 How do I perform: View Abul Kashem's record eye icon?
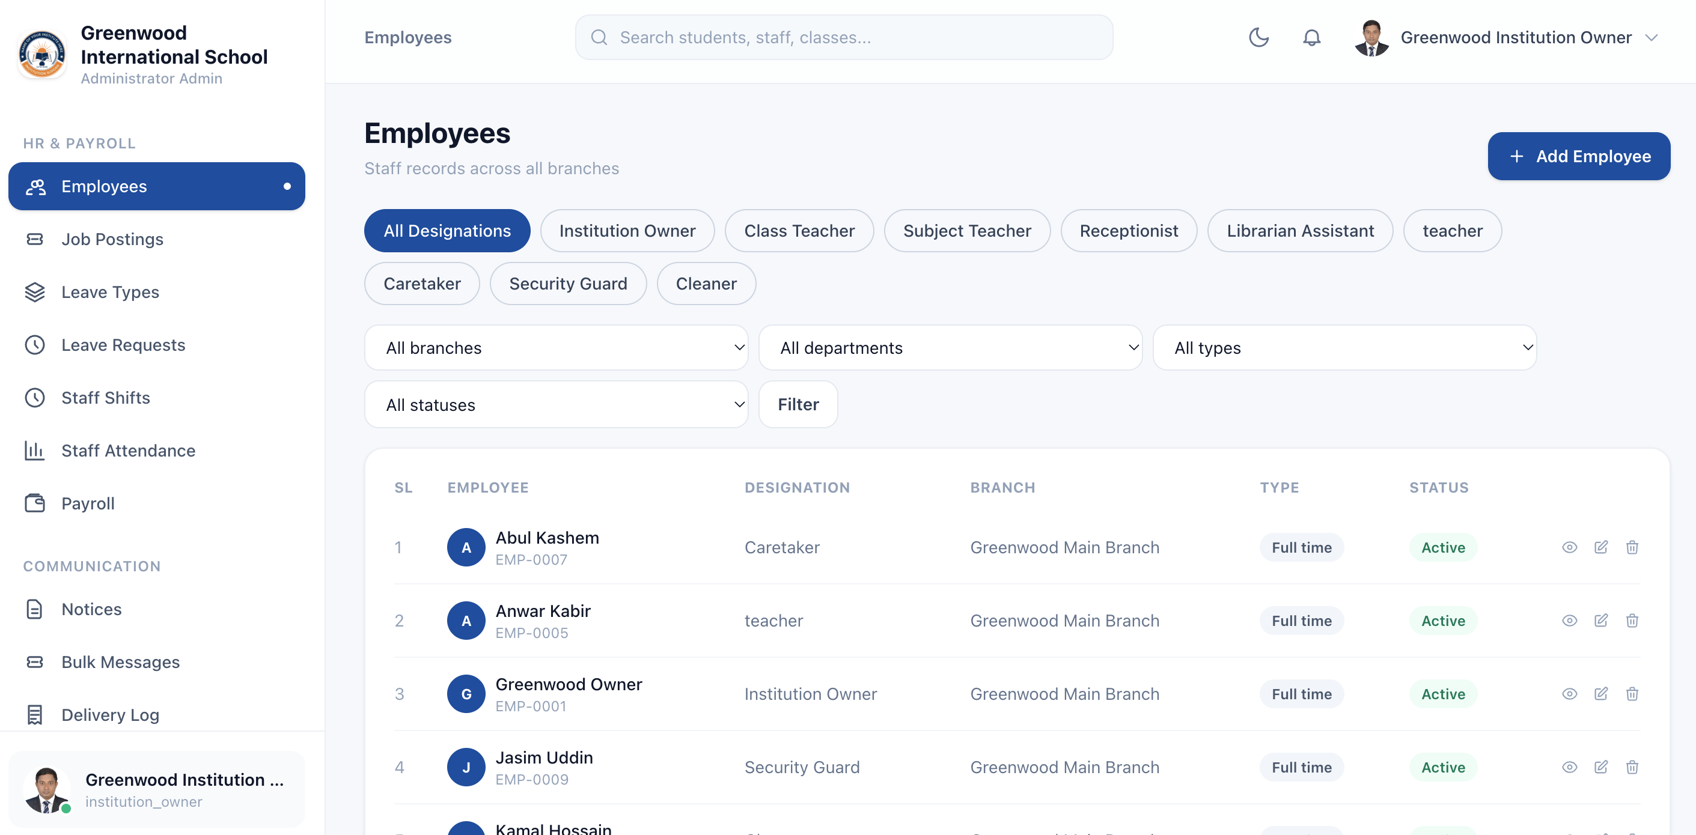pos(1570,547)
